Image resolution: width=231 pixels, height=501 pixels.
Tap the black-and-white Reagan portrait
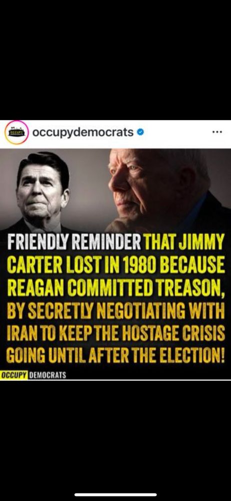(x=43, y=189)
